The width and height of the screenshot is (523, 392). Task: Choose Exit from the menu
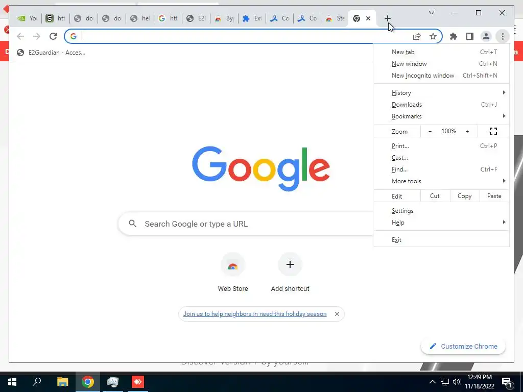[441, 240]
